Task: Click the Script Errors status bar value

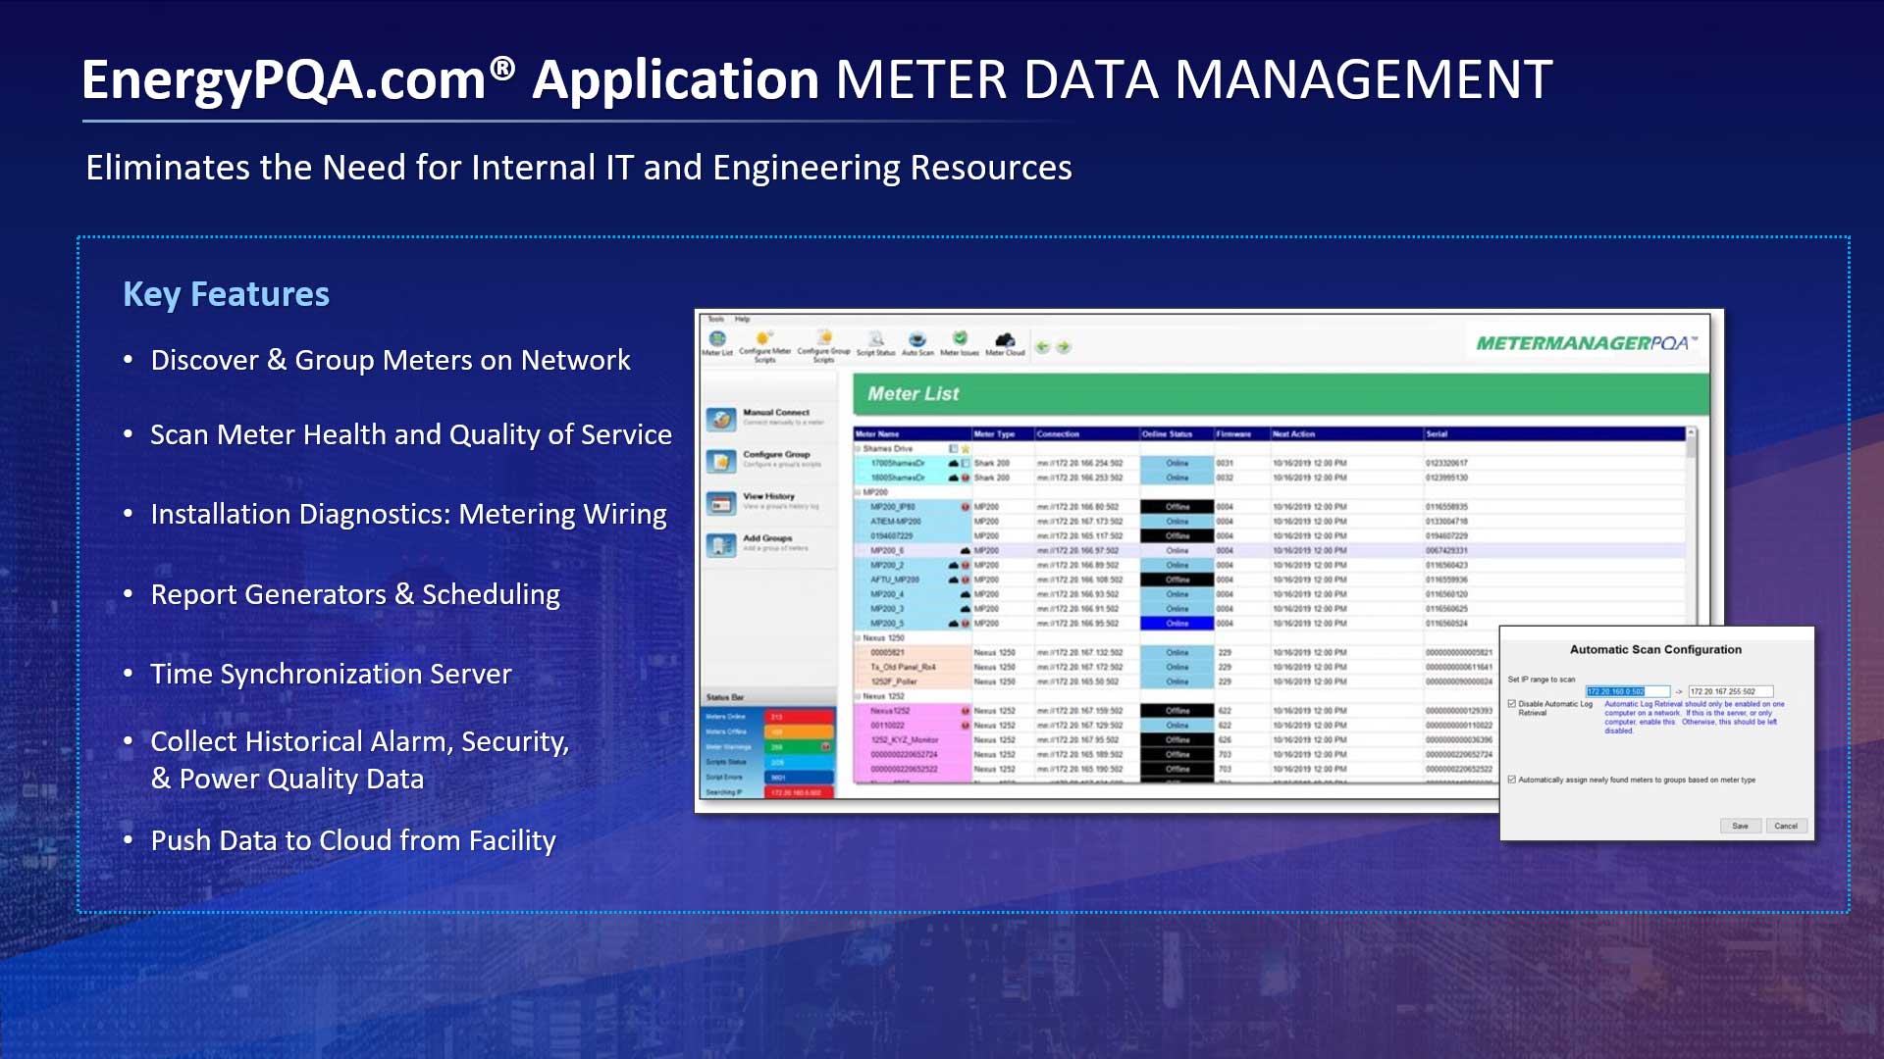Action: point(799,778)
